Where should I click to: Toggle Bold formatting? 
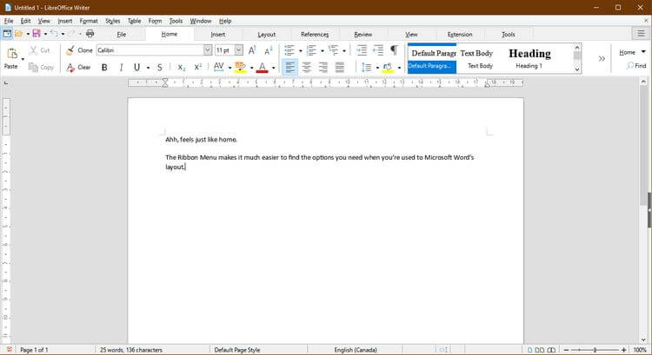pos(104,67)
